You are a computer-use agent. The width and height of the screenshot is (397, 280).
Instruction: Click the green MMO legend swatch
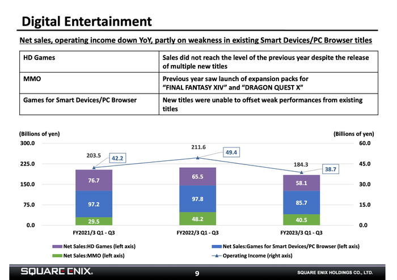click(x=57, y=256)
